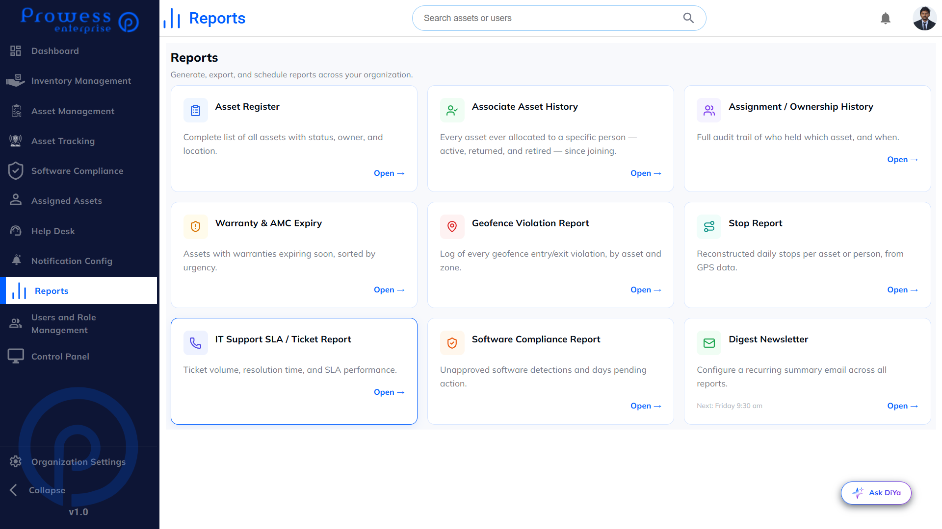Click the Assignment / Ownership History users icon
Viewport: 942px width, 529px height.
tap(709, 110)
